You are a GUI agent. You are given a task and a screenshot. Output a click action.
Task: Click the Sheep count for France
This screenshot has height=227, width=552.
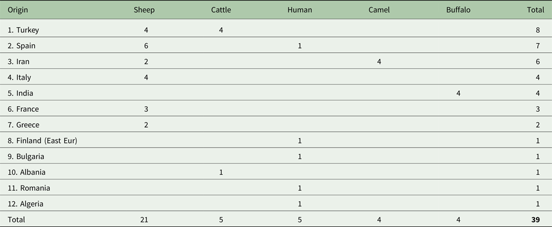(x=146, y=109)
